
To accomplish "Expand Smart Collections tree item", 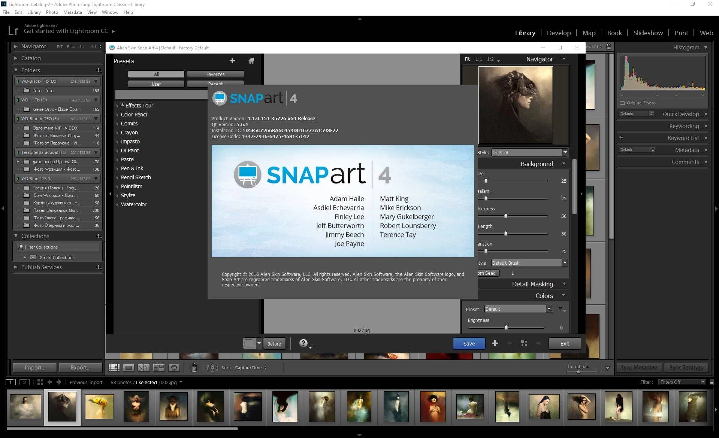I will tap(25, 257).
